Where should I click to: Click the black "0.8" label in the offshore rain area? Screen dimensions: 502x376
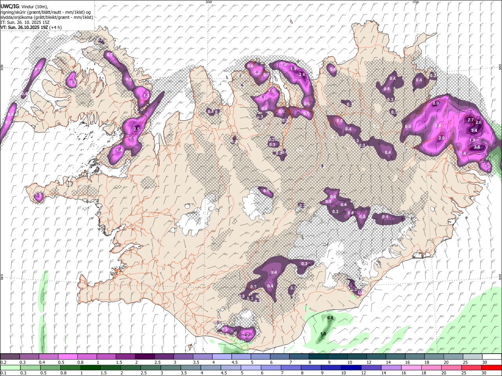click(x=330, y=318)
